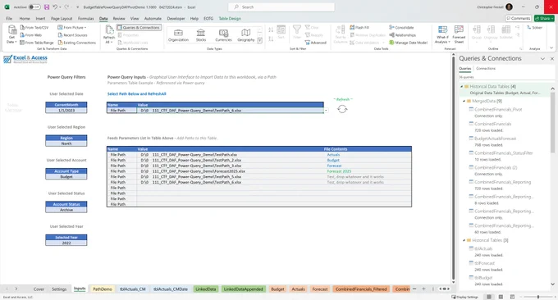Switch to Normal view in status bar
This screenshot has height=300, width=558.
pyautogui.click(x=489, y=297)
